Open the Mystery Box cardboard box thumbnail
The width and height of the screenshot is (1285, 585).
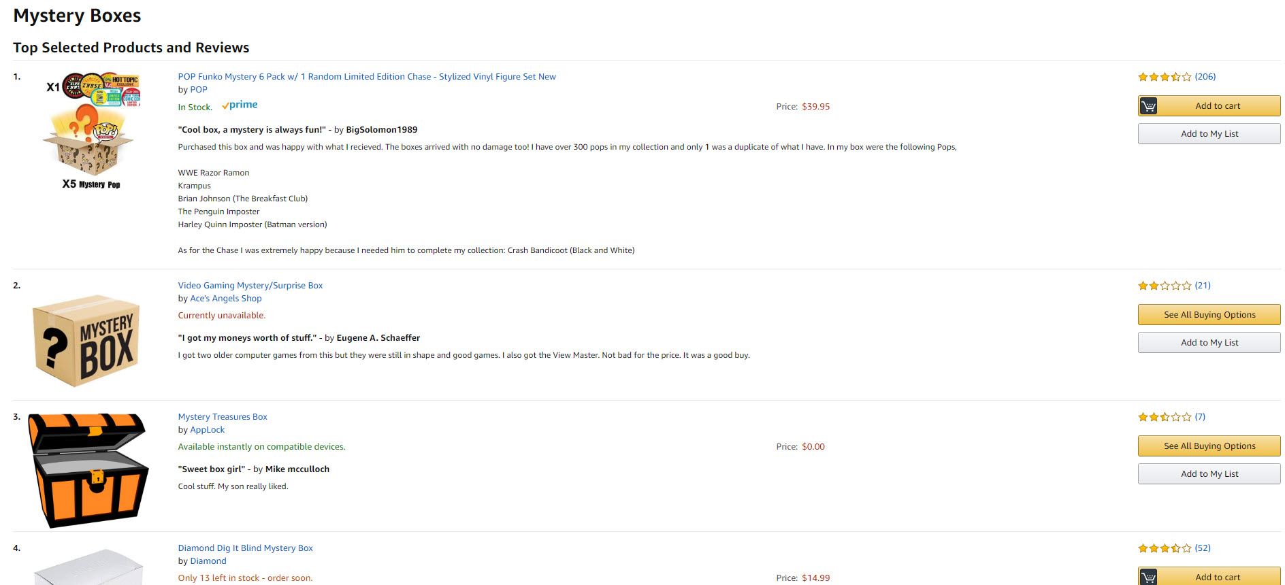click(86, 341)
